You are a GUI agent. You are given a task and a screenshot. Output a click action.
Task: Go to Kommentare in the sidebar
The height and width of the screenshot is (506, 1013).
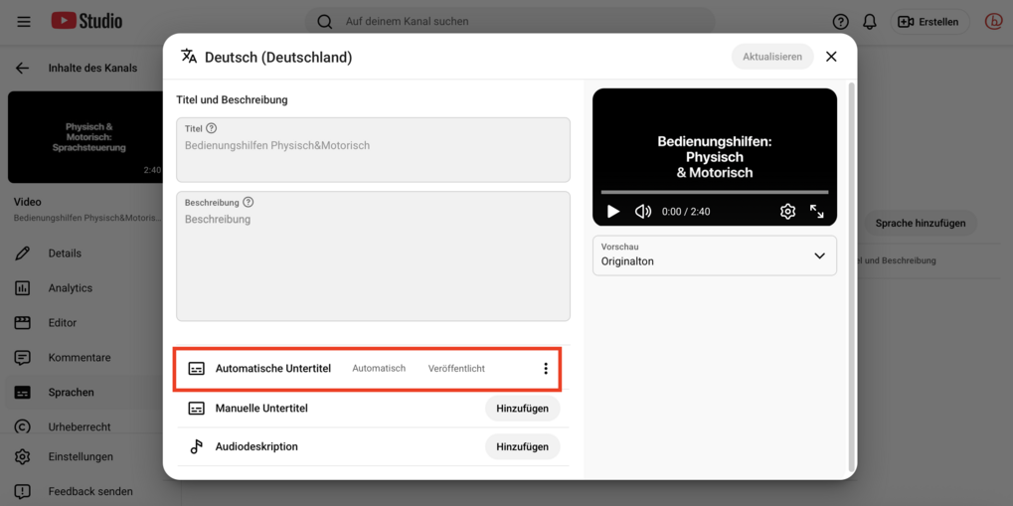[79, 358]
